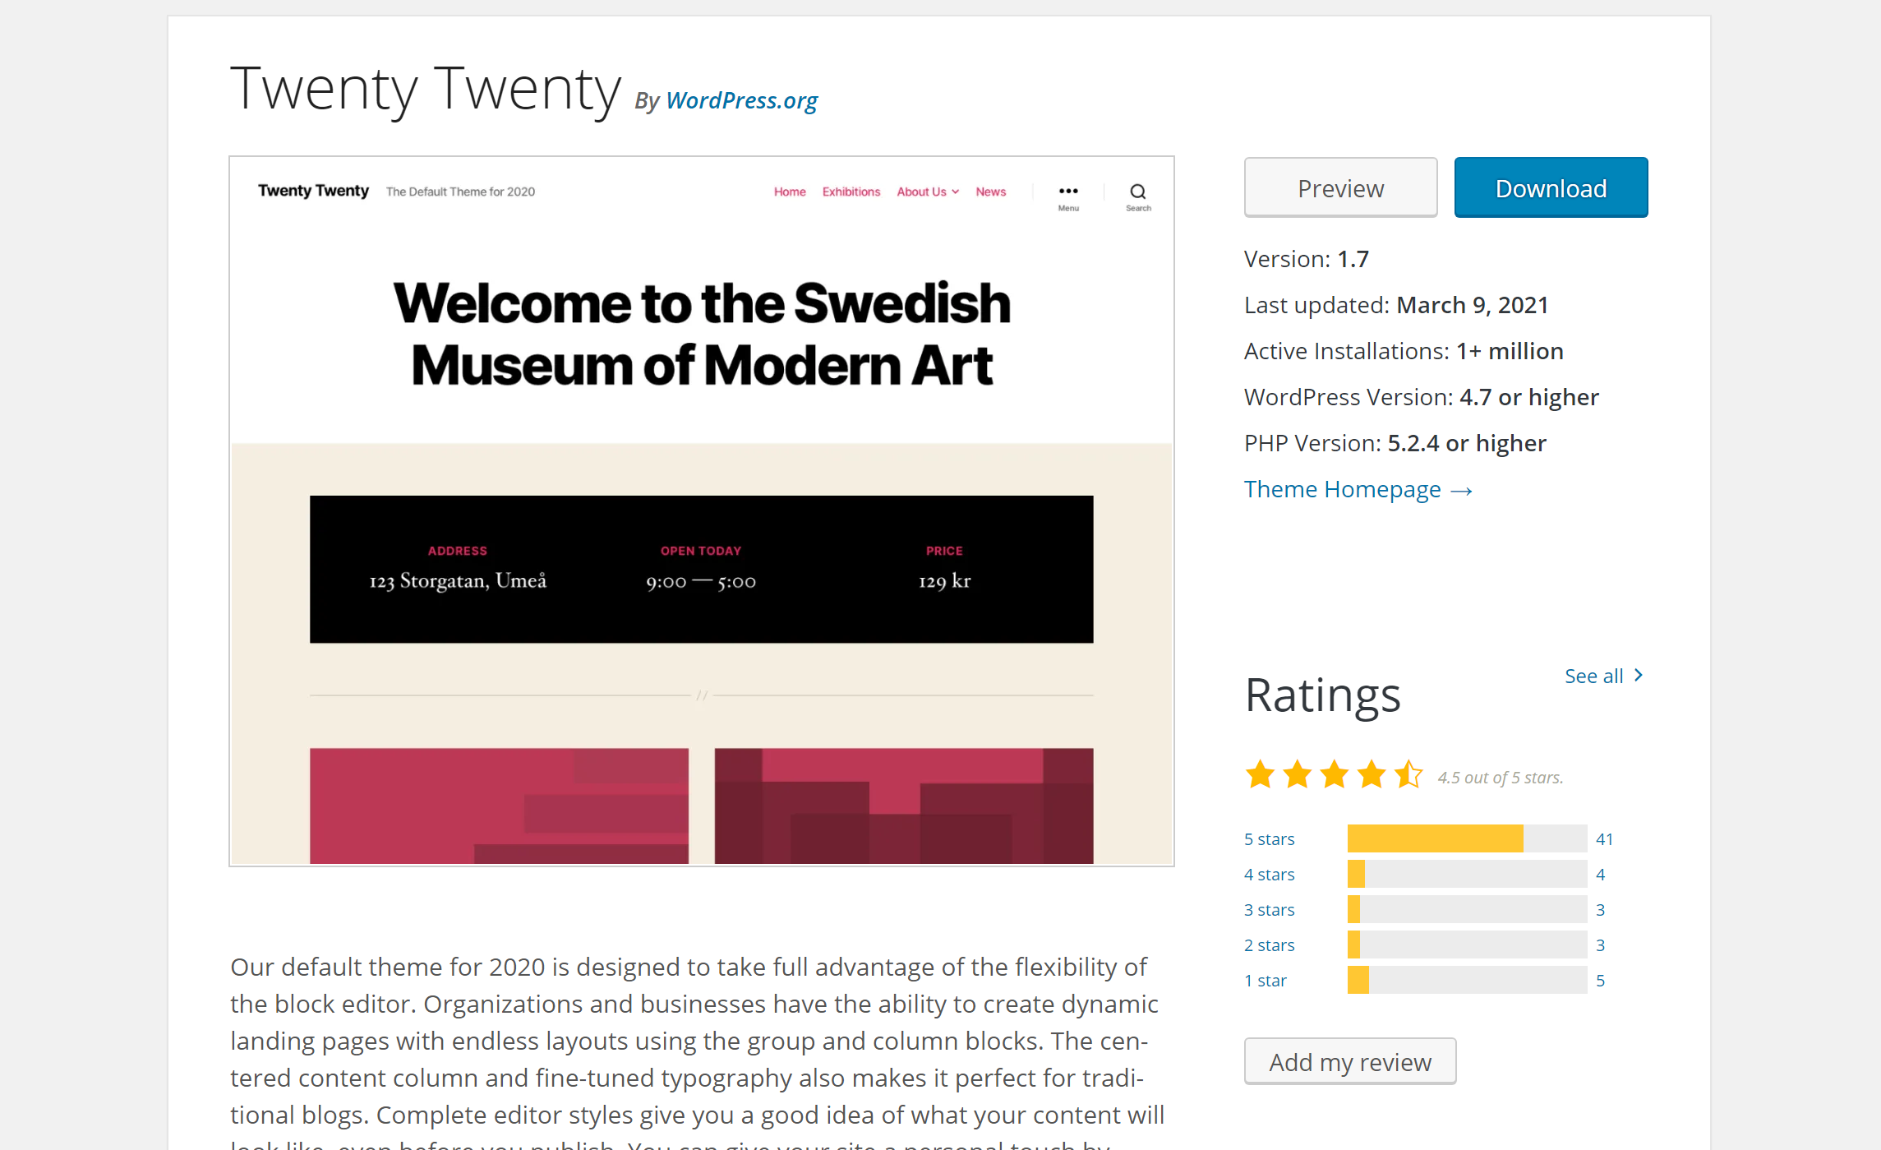Click the 41 count beside 5 stars
The height and width of the screenshot is (1150, 1881).
point(1604,838)
